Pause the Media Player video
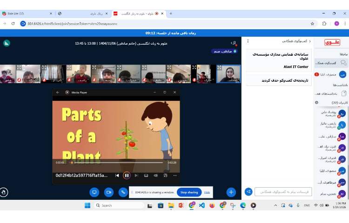The width and height of the screenshot is (349, 223). pyautogui.click(x=127, y=176)
